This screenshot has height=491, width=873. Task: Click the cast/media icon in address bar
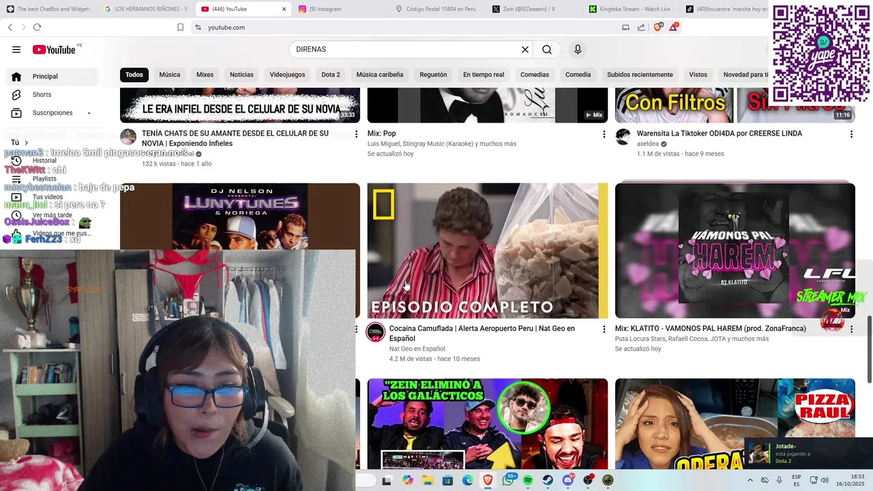[x=625, y=27]
